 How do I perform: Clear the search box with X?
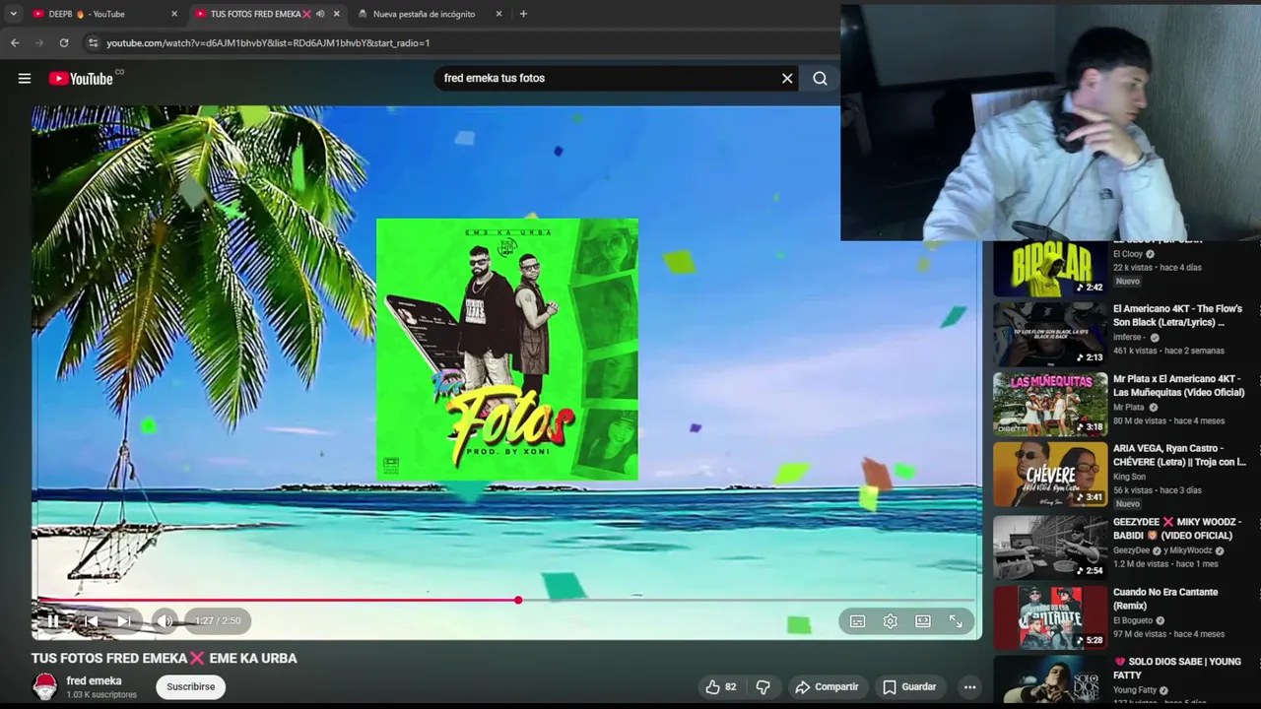[787, 79]
